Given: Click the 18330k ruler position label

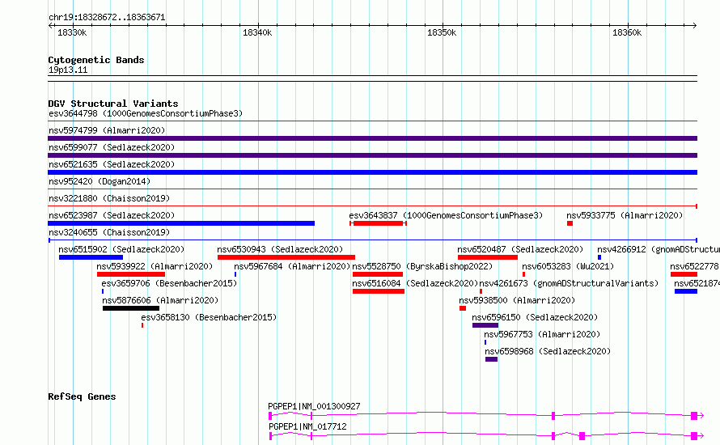Looking at the screenshot, I should pos(72,32).
